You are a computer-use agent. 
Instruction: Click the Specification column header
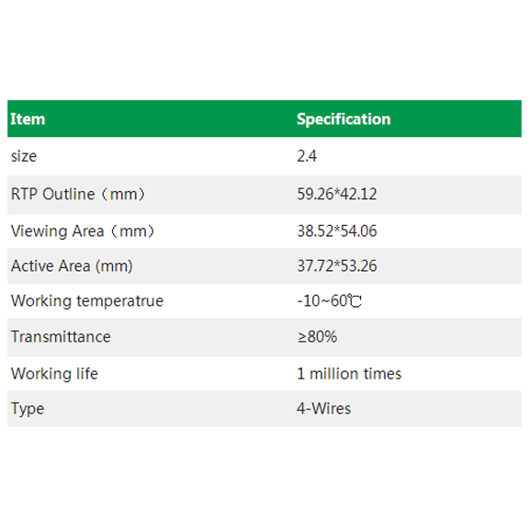coord(344,119)
